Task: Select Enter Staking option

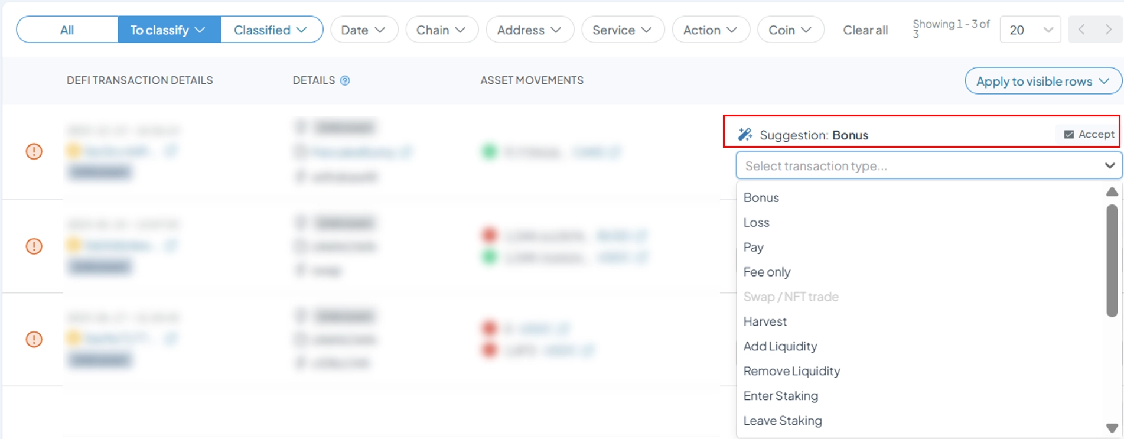Action: (781, 396)
